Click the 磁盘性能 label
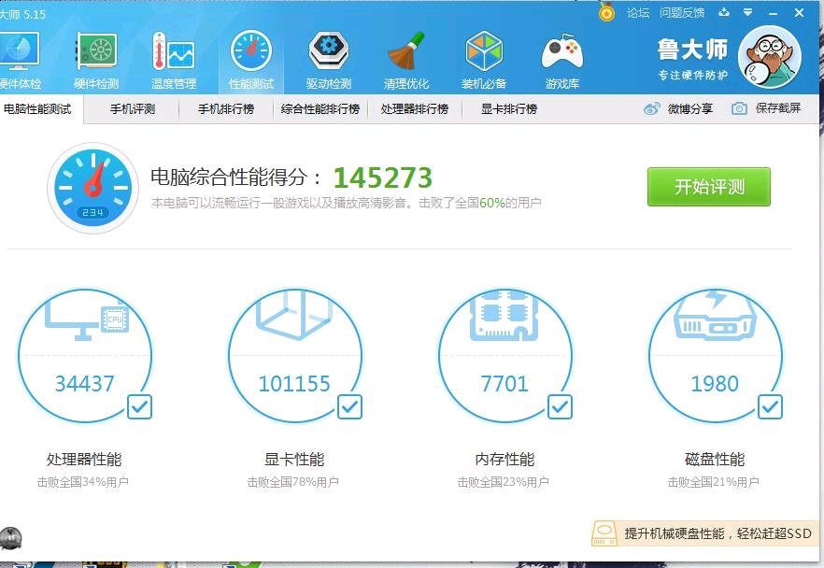Viewport: 824px width, 568px height. [715, 460]
